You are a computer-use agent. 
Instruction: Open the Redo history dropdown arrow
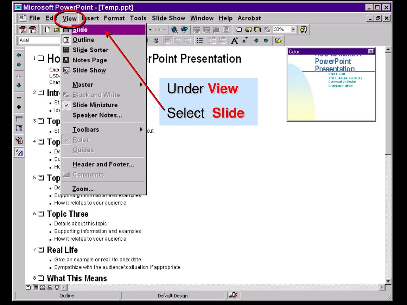165,29
